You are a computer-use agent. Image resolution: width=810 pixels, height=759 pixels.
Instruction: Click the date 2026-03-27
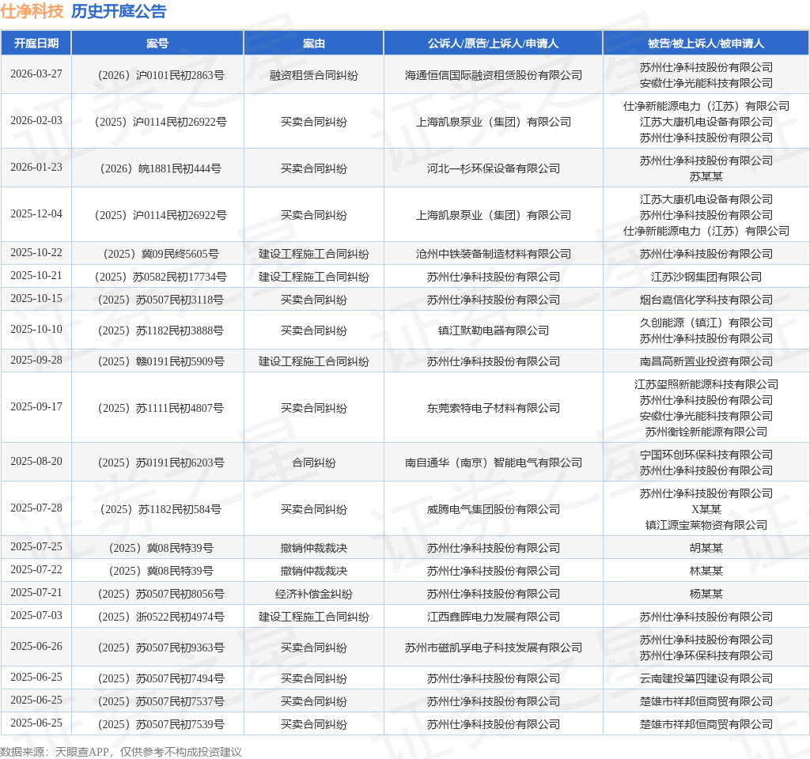coord(36,74)
